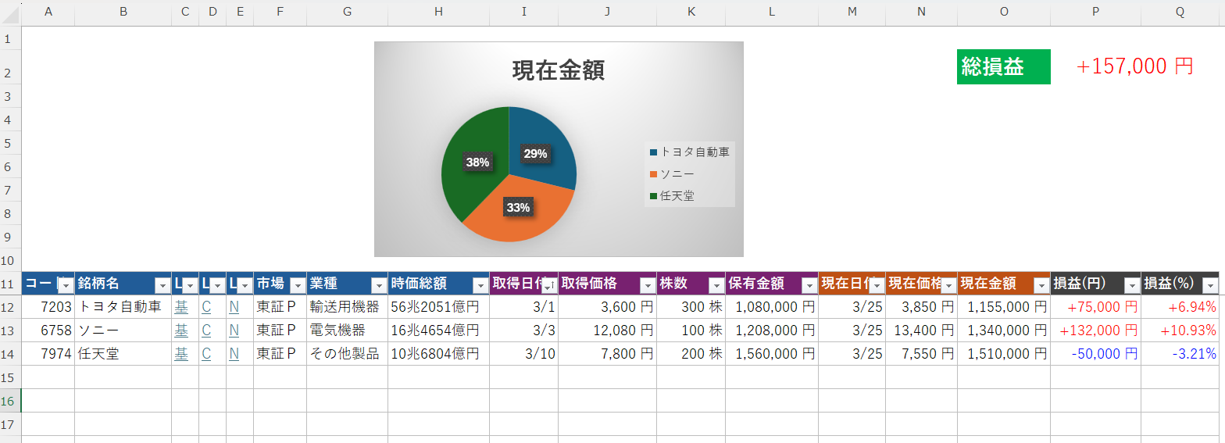Select the +6.94% cell

(x=1180, y=307)
